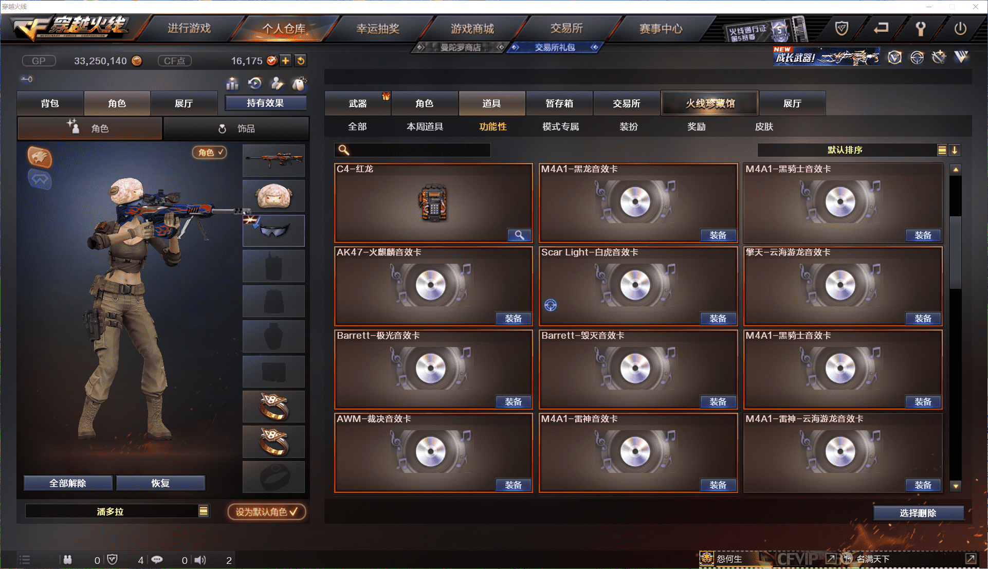Click the power icon in top bar
Image resolution: width=988 pixels, height=569 pixels.
pyautogui.click(x=960, y=29)
